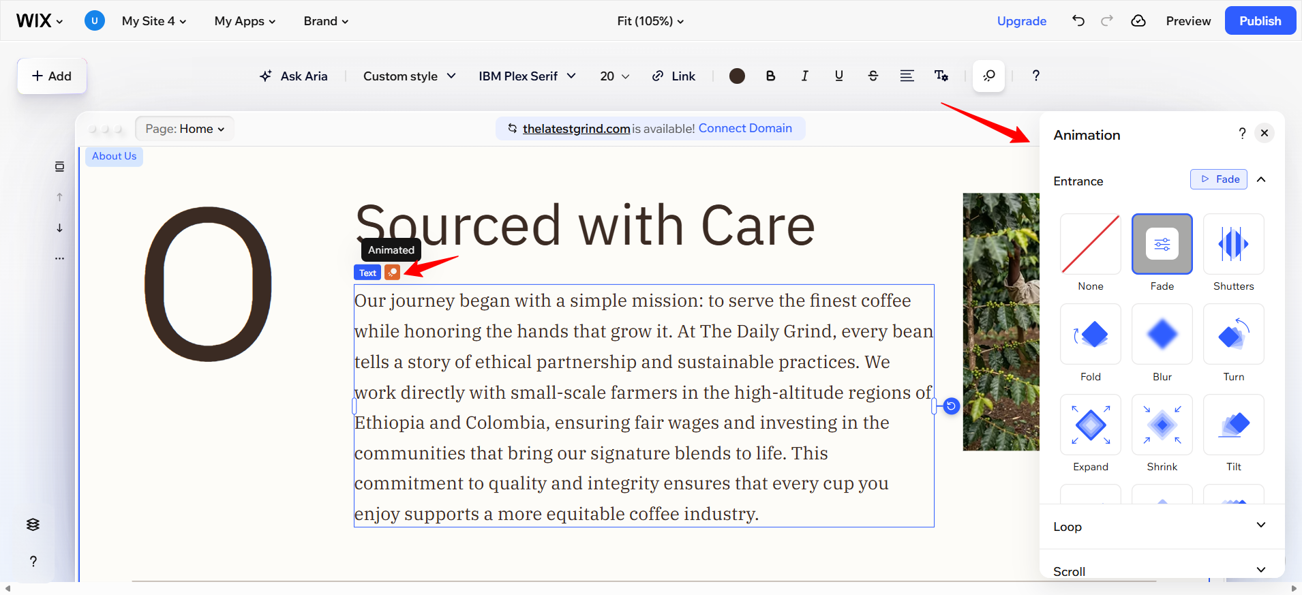This screenshot has height=595, width=1302.
Task: Click the toolbar help question mark
Action: click(1035, 76)
